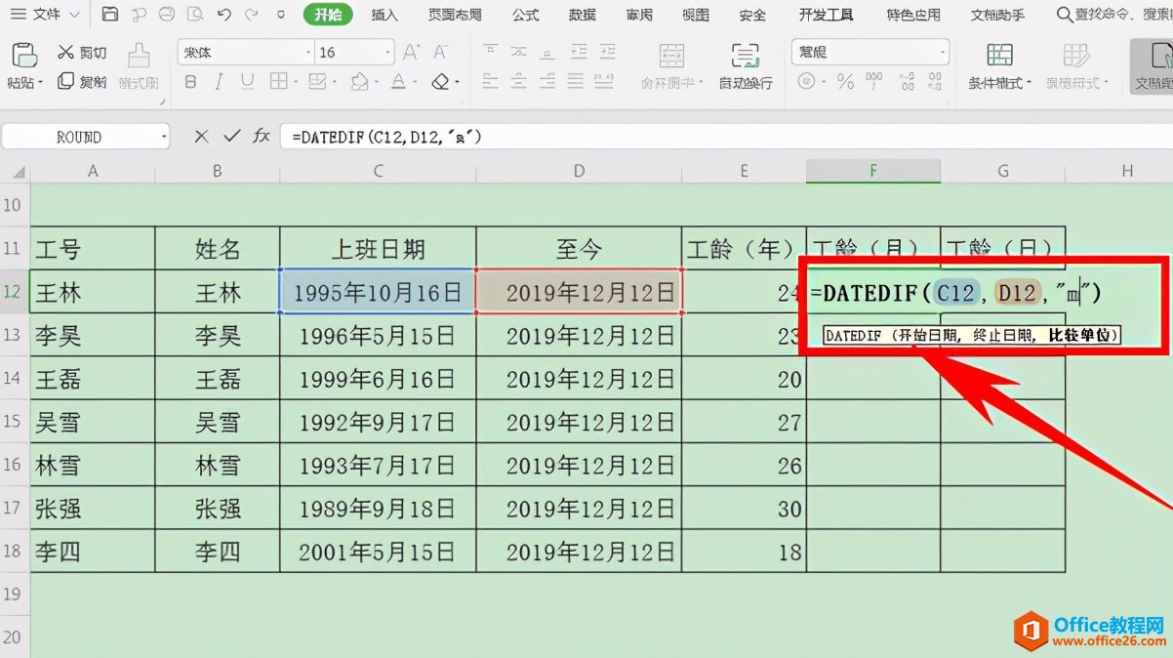Click the Wrap Text icon
Screen dimensions: 1173x658
point(746,55)
